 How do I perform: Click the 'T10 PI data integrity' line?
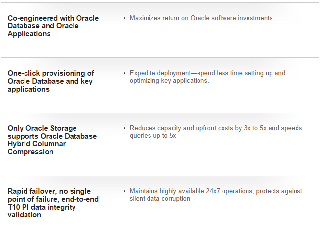pos(42,207)
